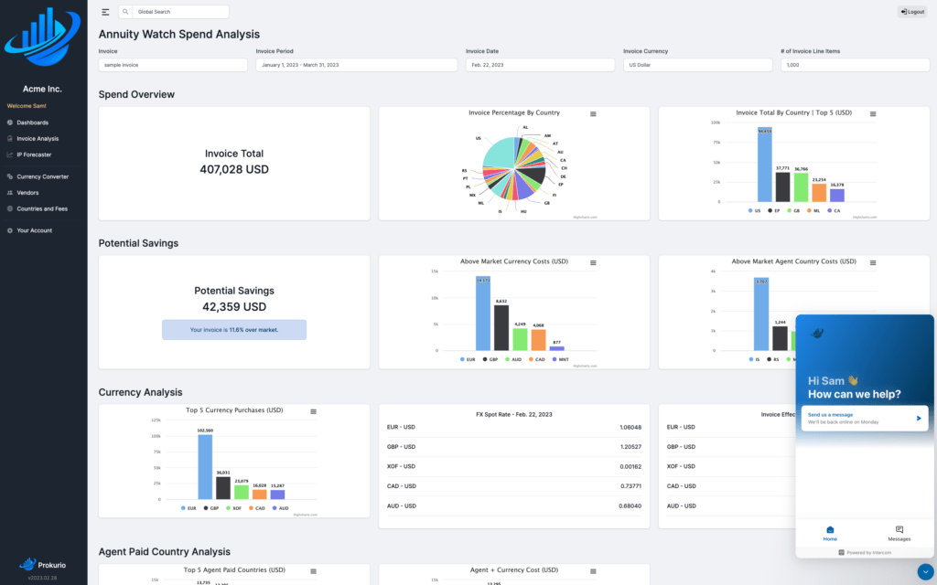937x585 pixels.
Task: Open the Powered by Intercom link
Action: pos(865,553)
